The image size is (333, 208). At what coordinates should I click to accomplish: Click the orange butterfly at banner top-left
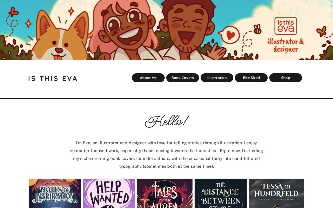coord(14,12)
